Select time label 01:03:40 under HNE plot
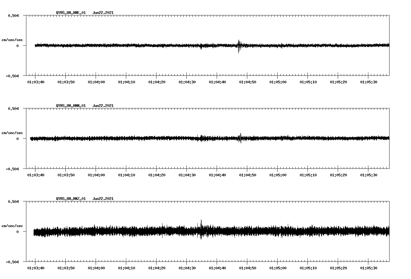The height and width of the screenshot is (279, 411). tap(36, 82)
